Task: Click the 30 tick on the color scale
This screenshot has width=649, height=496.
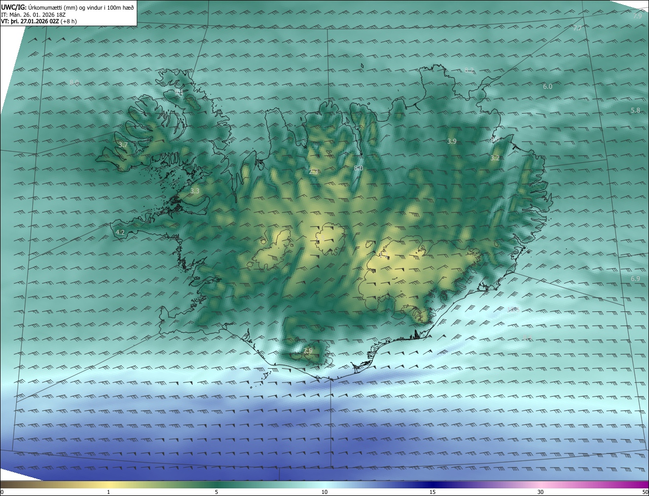Action: click(540, 492)
